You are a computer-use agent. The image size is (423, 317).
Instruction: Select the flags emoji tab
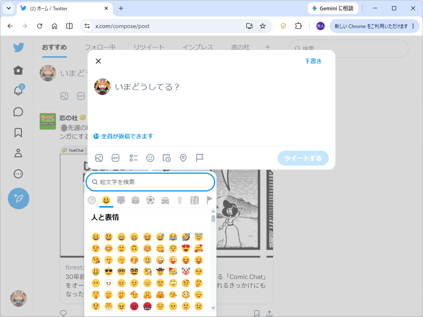point(209,200)
